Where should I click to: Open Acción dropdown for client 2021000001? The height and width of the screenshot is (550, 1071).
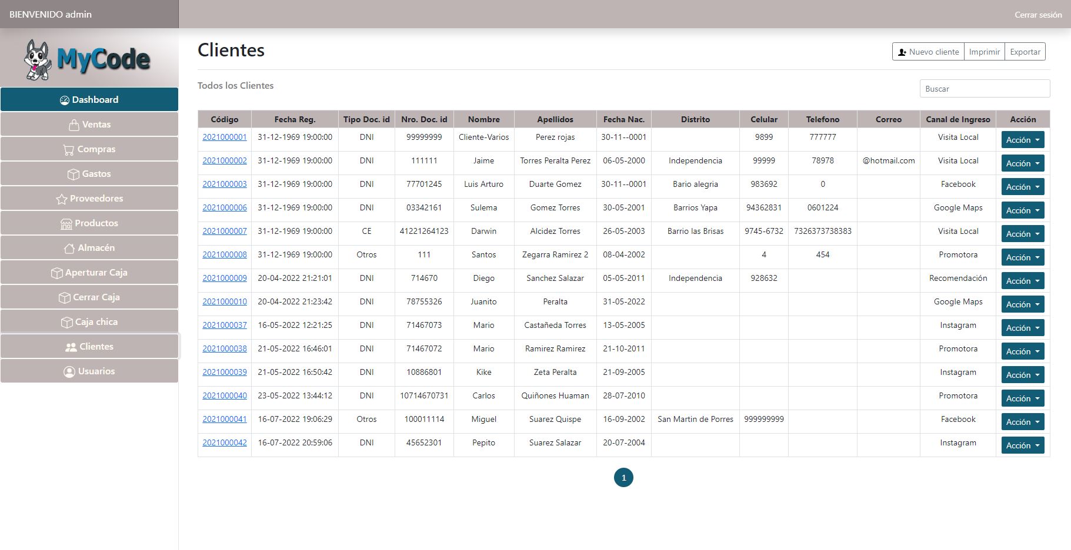coord(1022,140)
